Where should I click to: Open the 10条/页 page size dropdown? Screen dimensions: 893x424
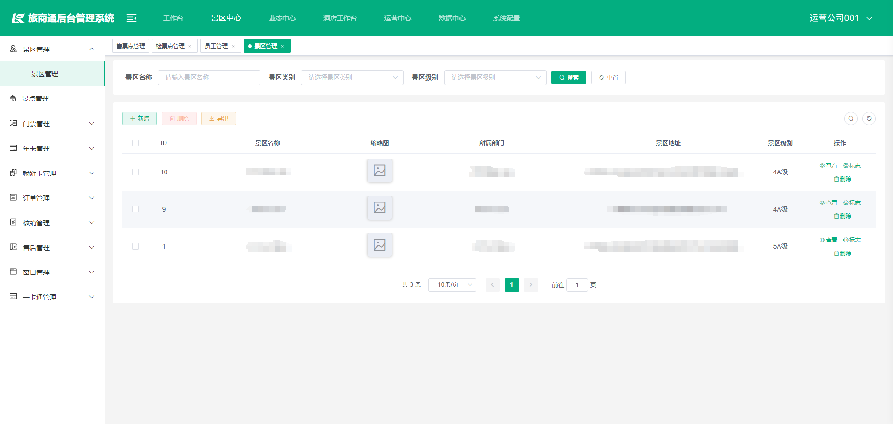(452, 285)
